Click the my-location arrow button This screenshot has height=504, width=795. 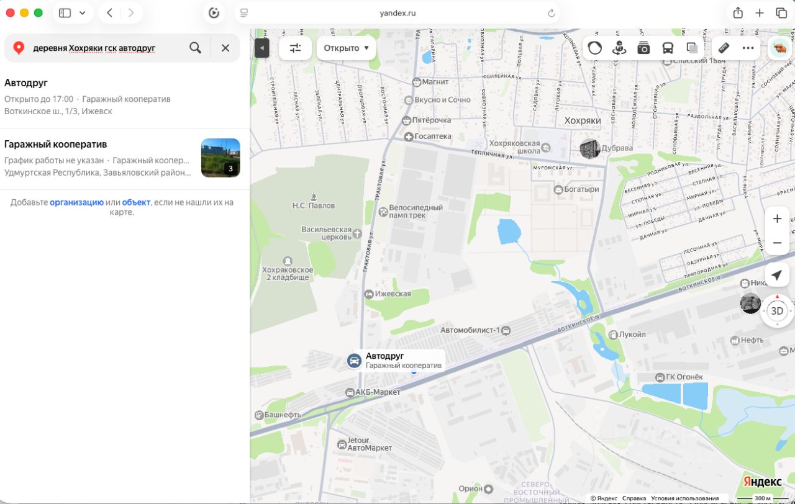coord(777,275)
